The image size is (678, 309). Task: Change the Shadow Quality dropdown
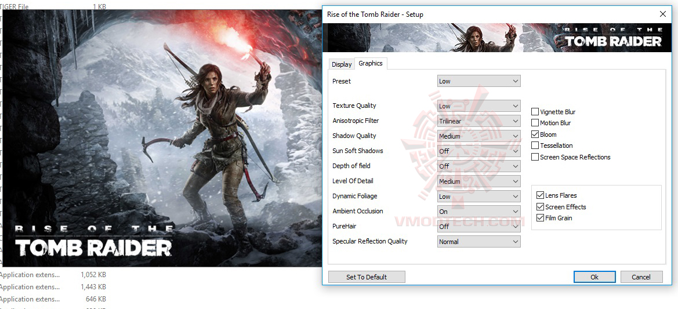tap(478, 136)
